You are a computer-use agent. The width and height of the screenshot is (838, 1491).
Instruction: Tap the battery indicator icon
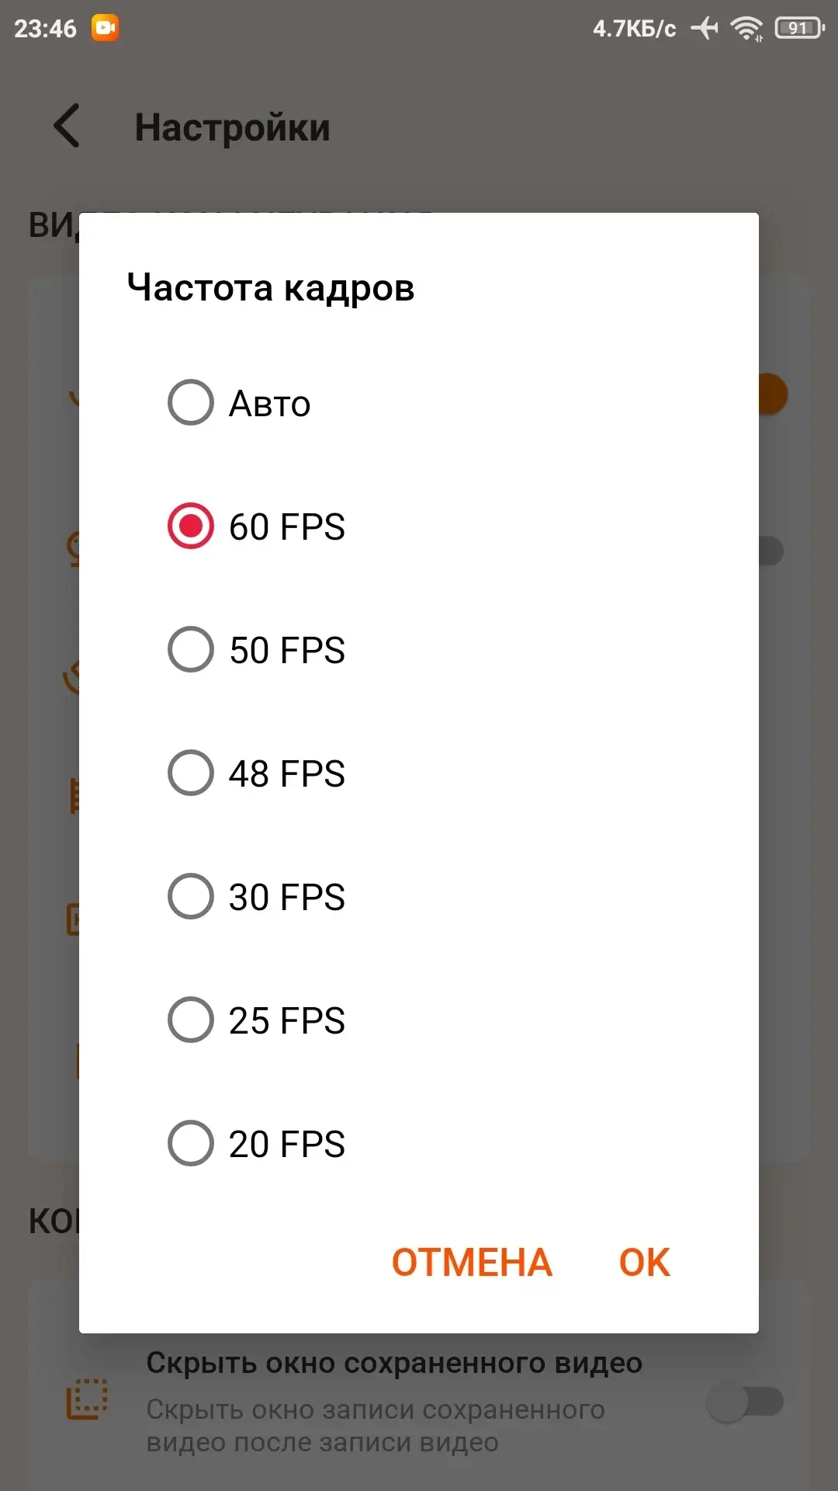pos(799,29)
